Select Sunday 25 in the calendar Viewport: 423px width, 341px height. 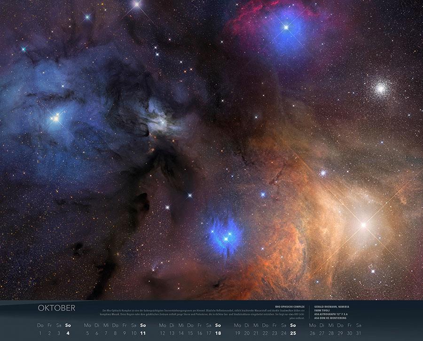pos(293,333)
